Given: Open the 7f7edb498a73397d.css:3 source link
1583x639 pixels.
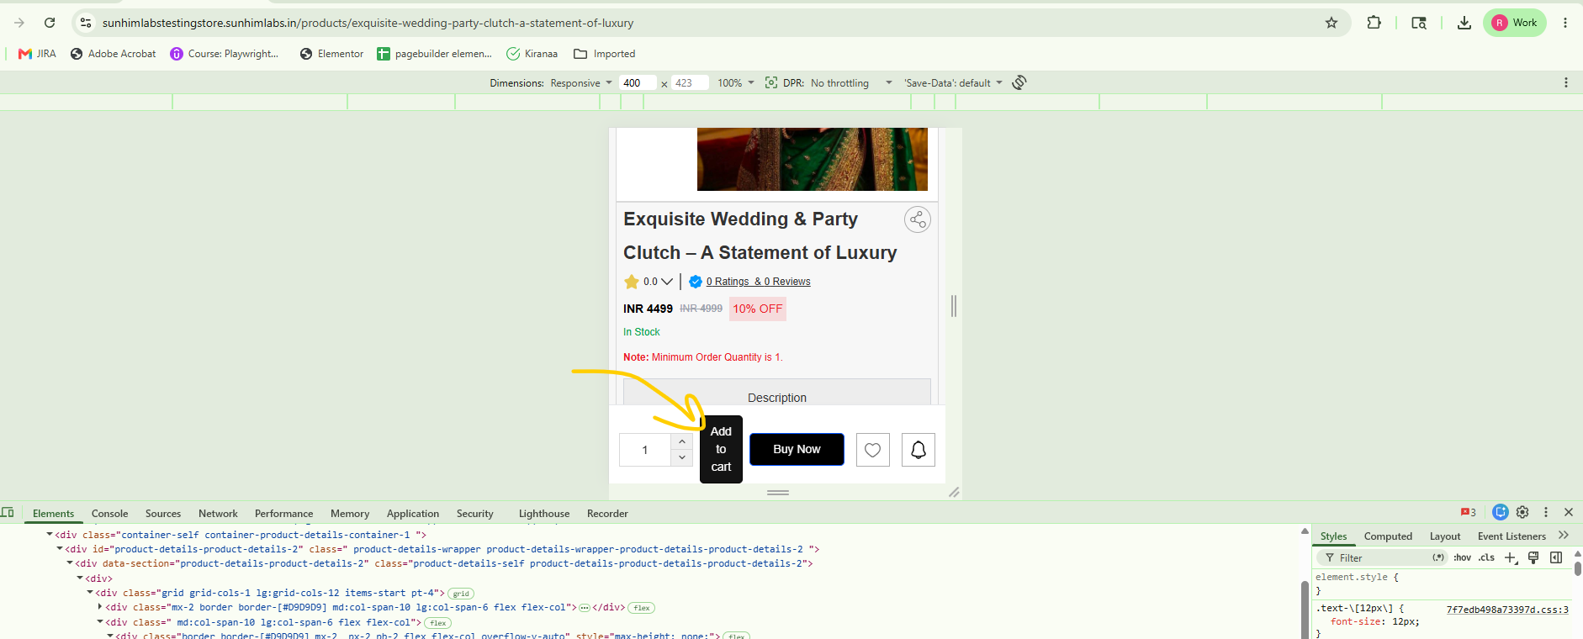Looking at the screenshot, I should pyautogui.click(x=1507, y=610).
